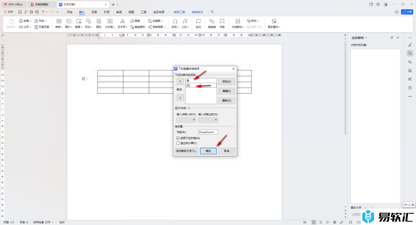Click the 图标 (icons) insert button
Image resolution: width=416 pixels, height=225 pixels.
[x=99, y=23]
